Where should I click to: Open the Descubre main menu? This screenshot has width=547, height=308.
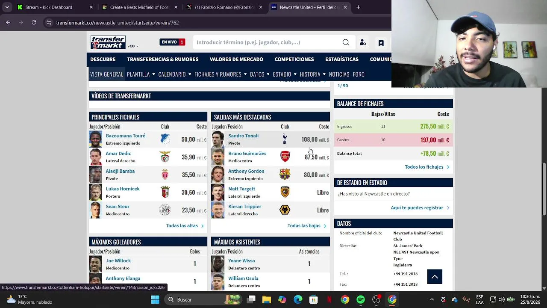[103, 59]
